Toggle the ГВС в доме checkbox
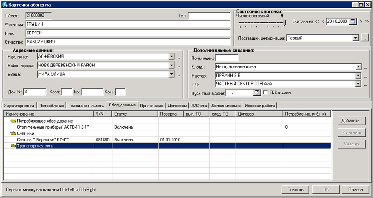This screenshot has height=198, width=373. pyautogui.click(x=266, y=92)
